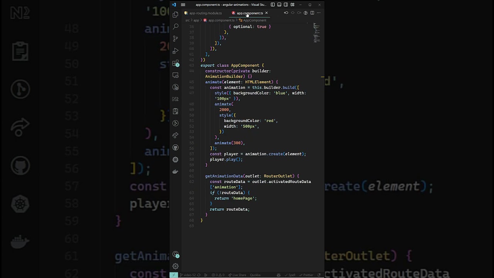Image resolution: width=494 pixels, height=278 pixels.
Task: Split the editor to the right
Action: tap(312, 13)
